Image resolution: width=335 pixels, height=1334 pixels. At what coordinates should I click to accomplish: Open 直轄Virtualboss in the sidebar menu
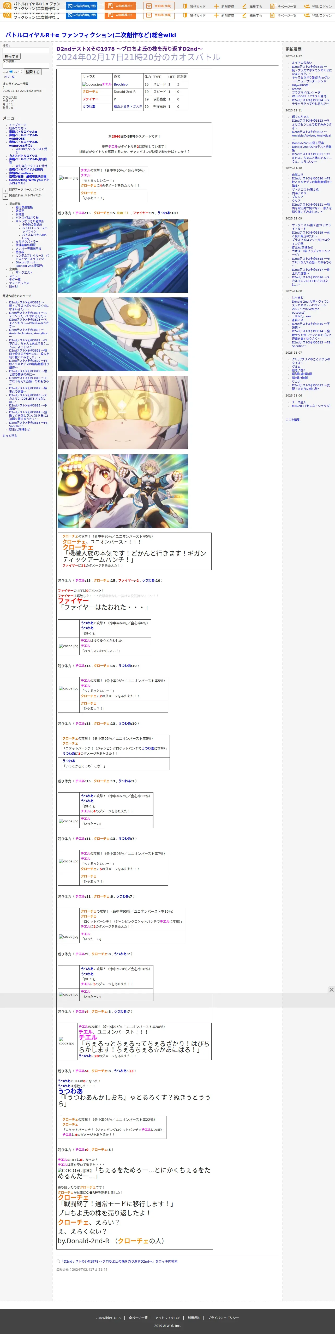click(x=21, y=173)
